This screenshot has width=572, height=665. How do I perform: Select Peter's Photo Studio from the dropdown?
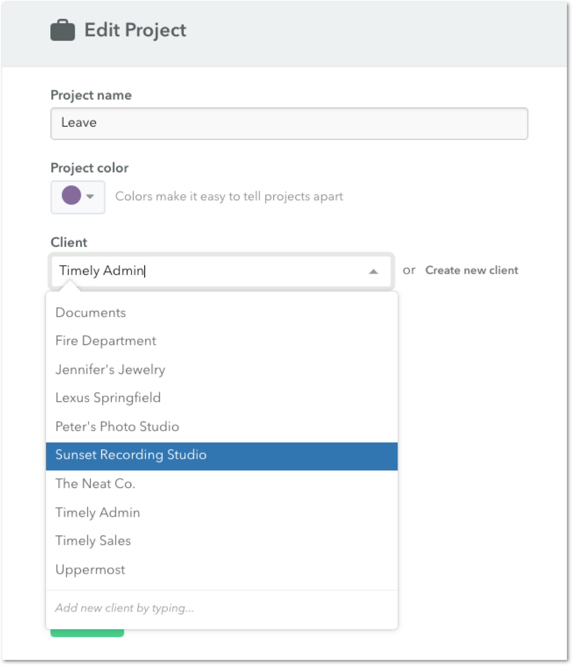pos(117,426)
